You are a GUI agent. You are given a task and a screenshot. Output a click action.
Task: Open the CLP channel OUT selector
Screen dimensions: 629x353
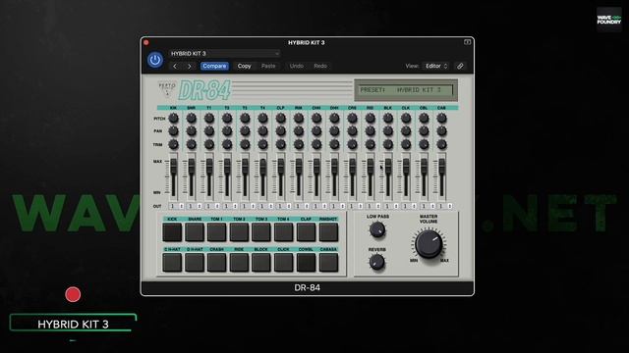(284, 206)
